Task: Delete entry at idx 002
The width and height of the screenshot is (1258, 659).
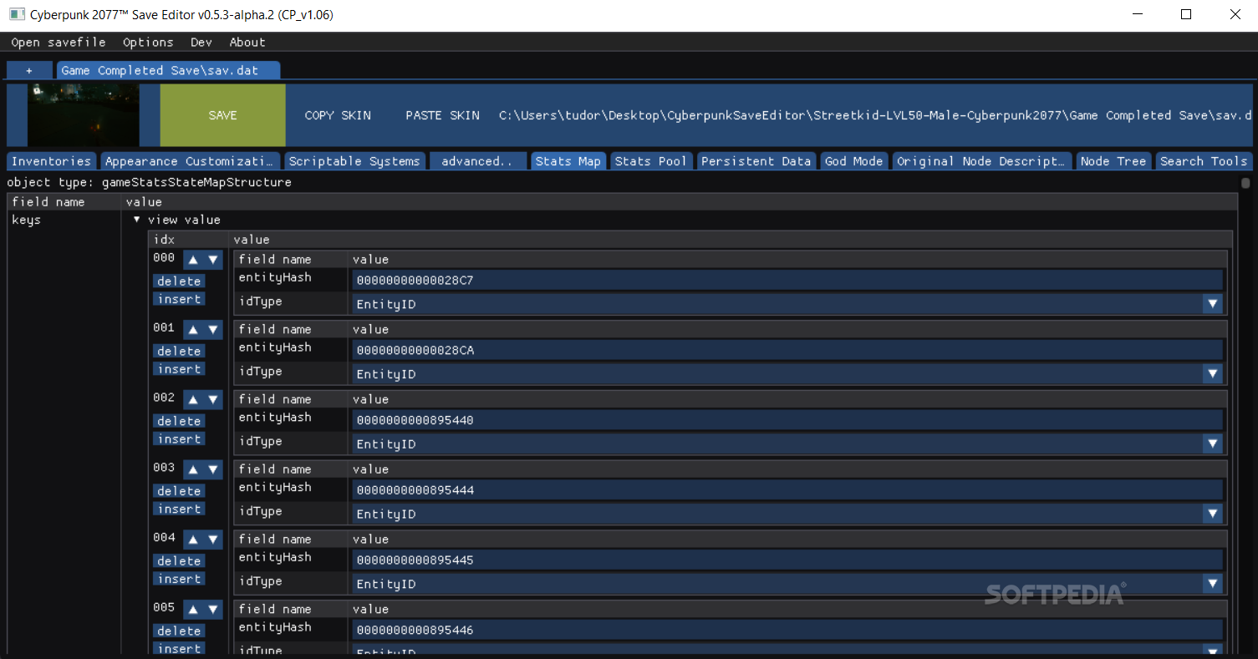Action: (179, 422)
